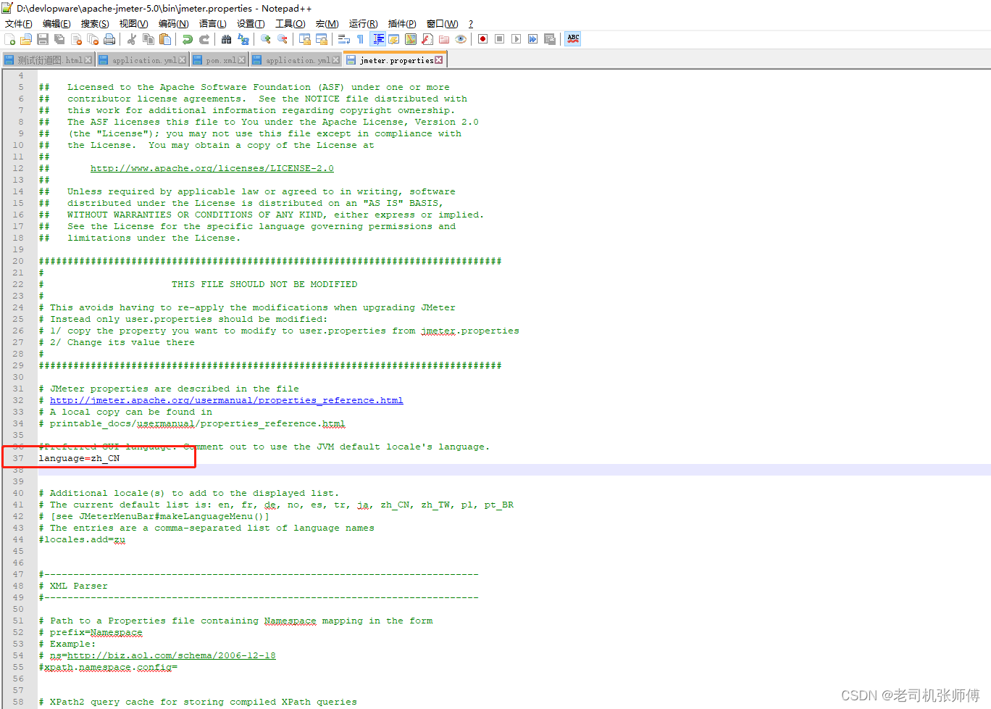Toggle ABC spell check icon

tap(573, 39)
